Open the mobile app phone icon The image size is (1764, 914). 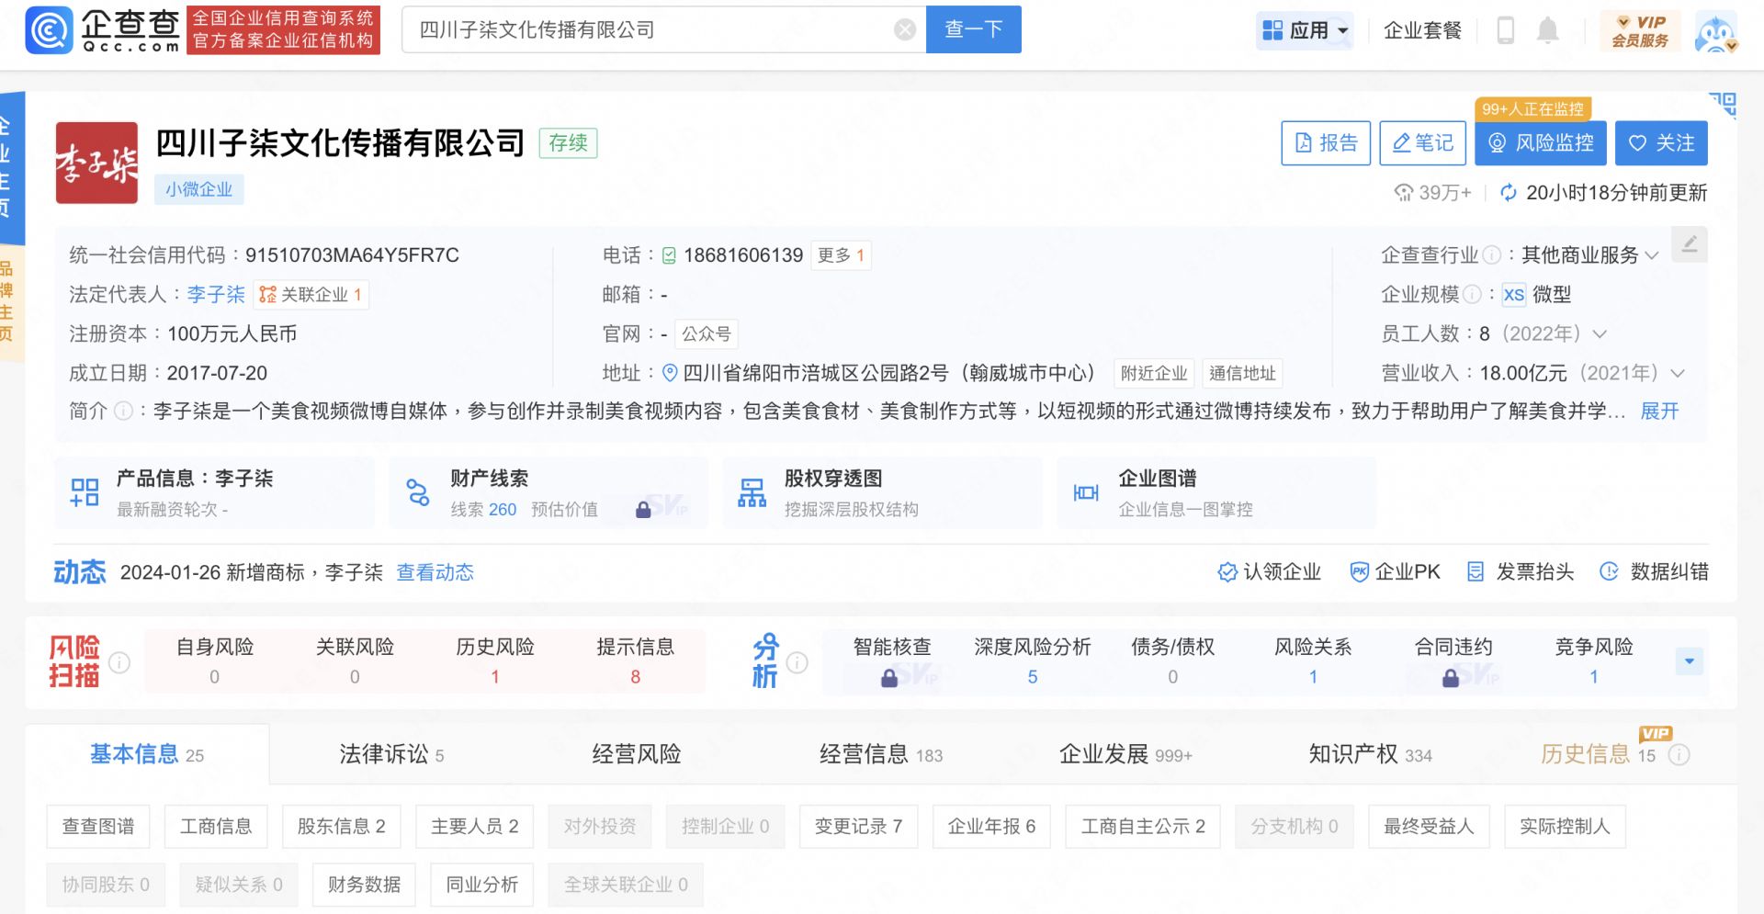point(1505,30)
